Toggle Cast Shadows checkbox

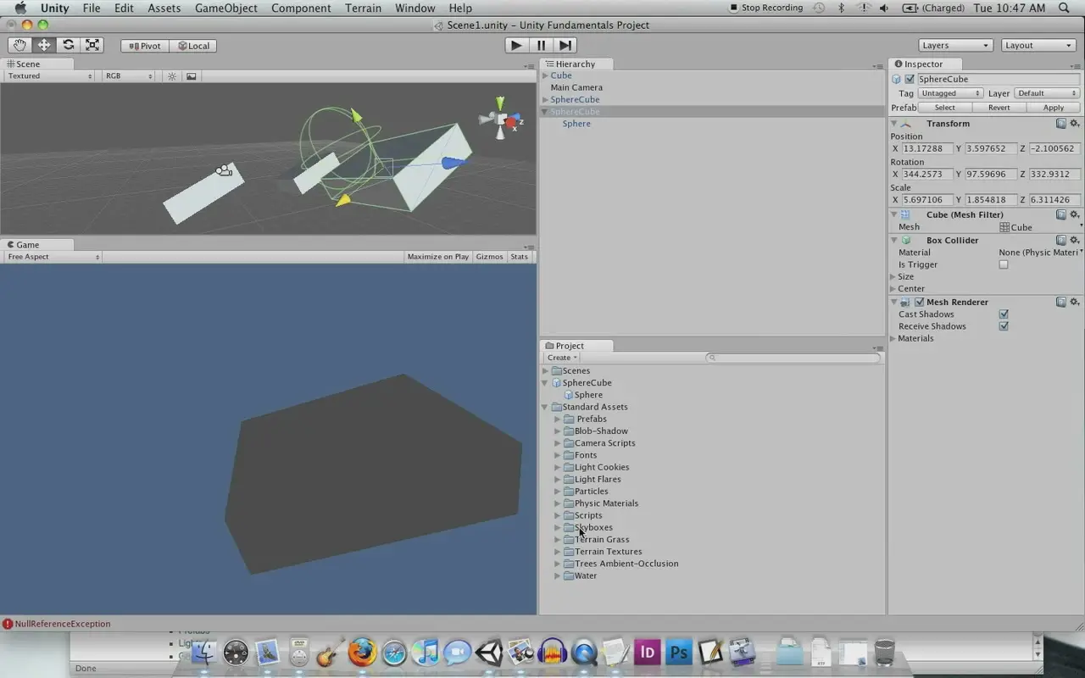point(1004,314)
